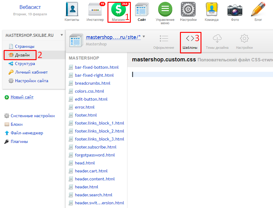Open Структура in the sidebar
This screenshot has width=273, height=208.
coord(25,64)
